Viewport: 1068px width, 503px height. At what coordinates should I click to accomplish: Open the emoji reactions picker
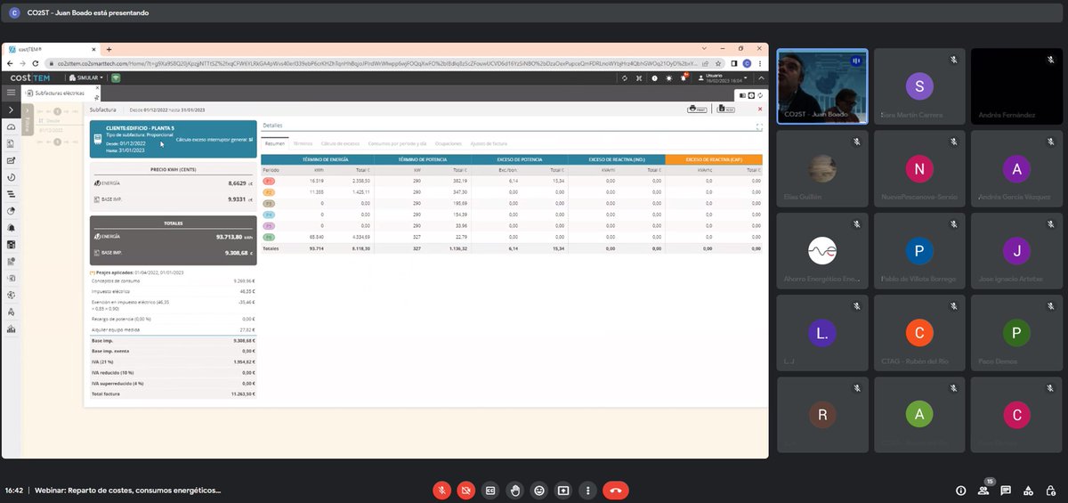click(538, 490)
